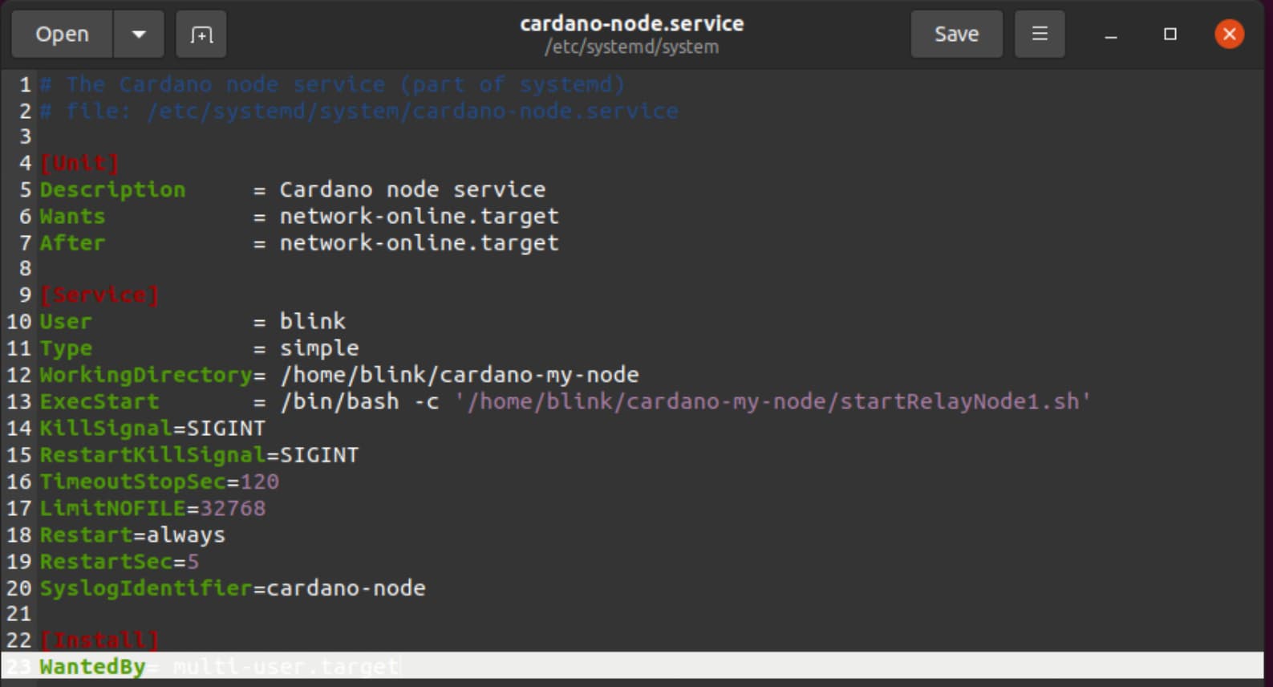Click the Wants key on line 6
1273x687 pixels.
[x=73, y=217]
